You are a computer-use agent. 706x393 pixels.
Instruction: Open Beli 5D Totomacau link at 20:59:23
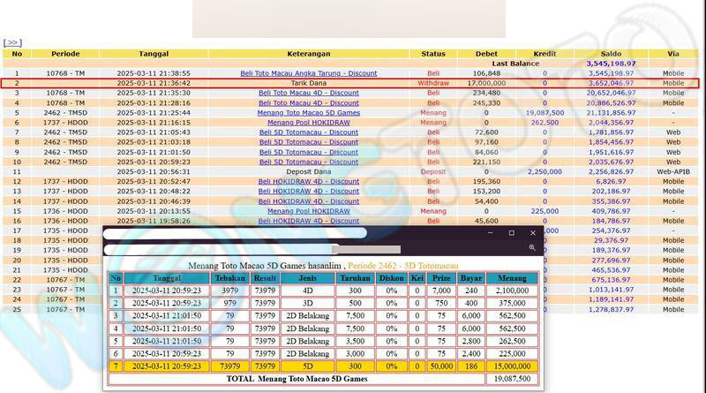point(308,162)
